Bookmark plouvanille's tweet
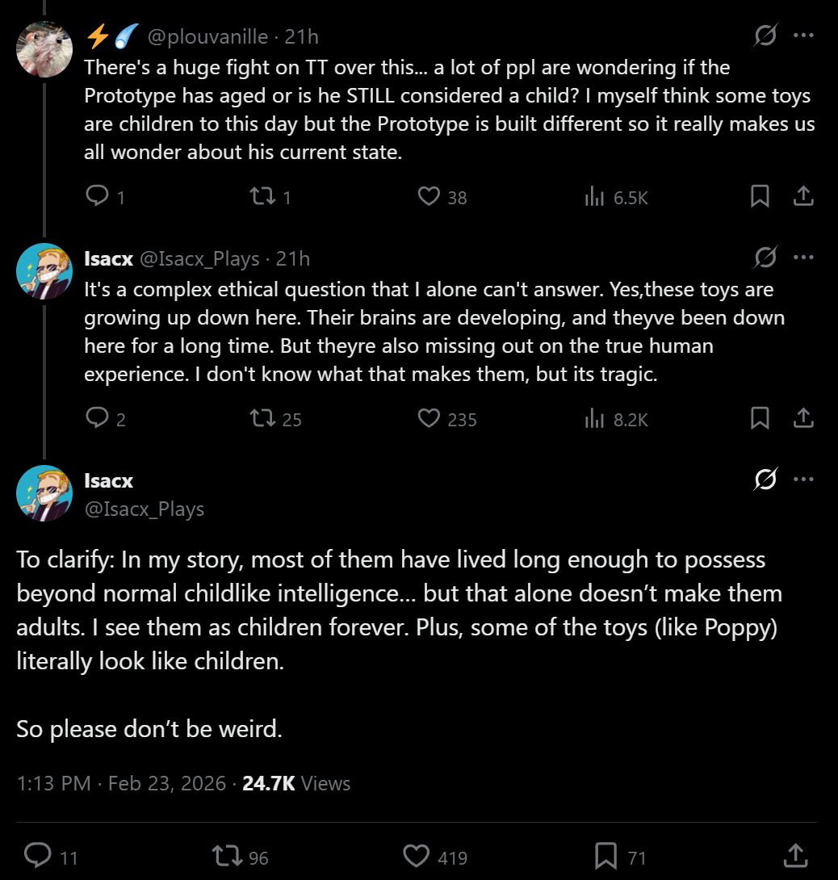The image size is (838, 880). 760,196
